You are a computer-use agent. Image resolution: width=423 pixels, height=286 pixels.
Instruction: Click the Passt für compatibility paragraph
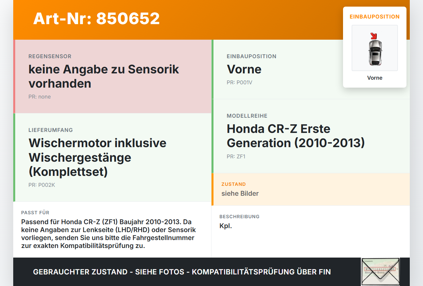[108, 234]
